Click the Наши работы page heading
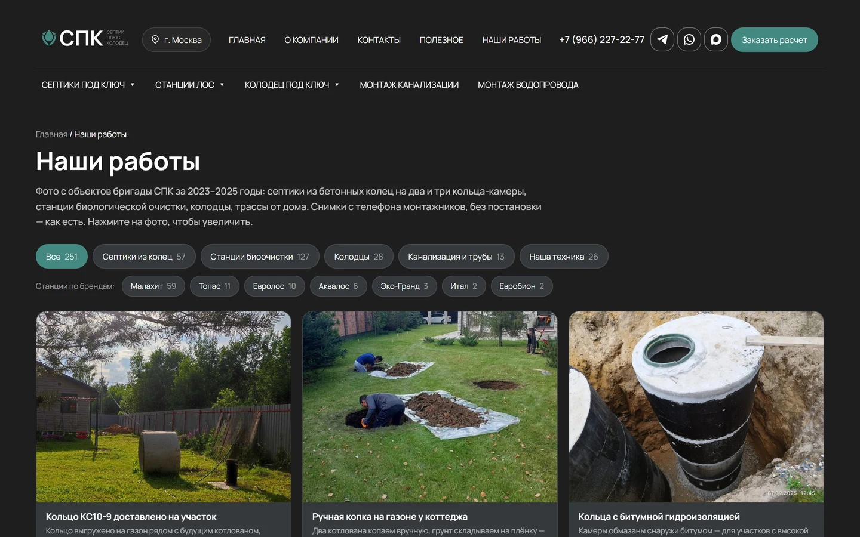This screenshot has height=537, width=860. pos(118,162)
